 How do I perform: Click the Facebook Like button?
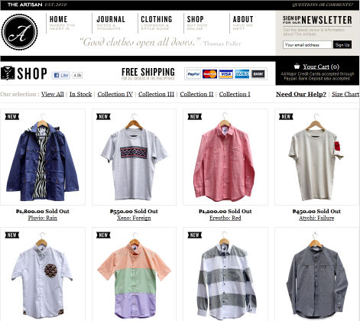click(x=60, y=75)
